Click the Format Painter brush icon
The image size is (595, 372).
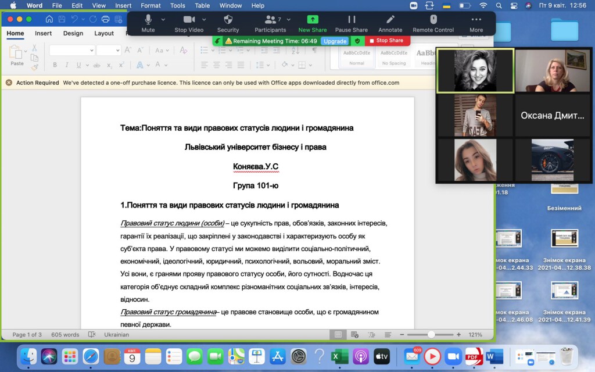34,67
